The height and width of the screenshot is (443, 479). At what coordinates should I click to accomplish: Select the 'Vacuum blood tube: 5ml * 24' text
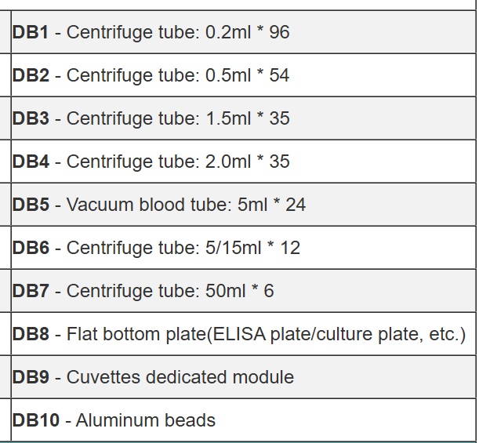point(186,205)
